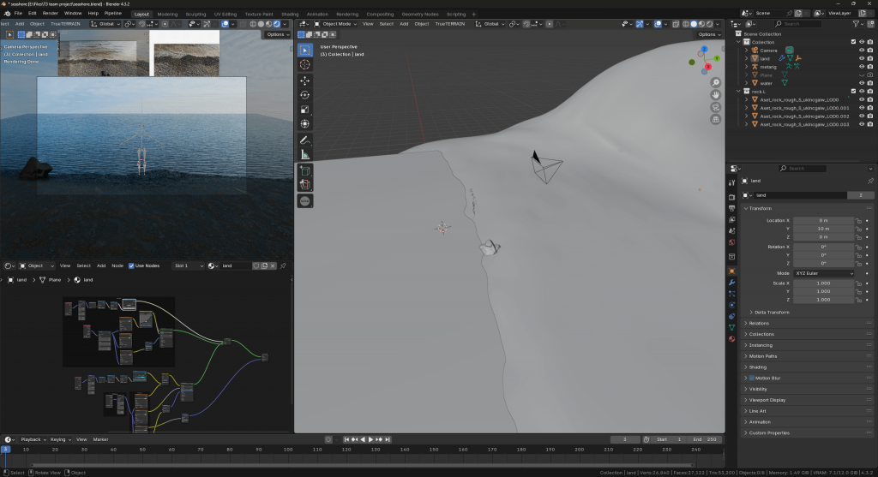Screen dimensions: 878x477
Task: Hide the water object in outliner
Action: click(x=861, y=83)
